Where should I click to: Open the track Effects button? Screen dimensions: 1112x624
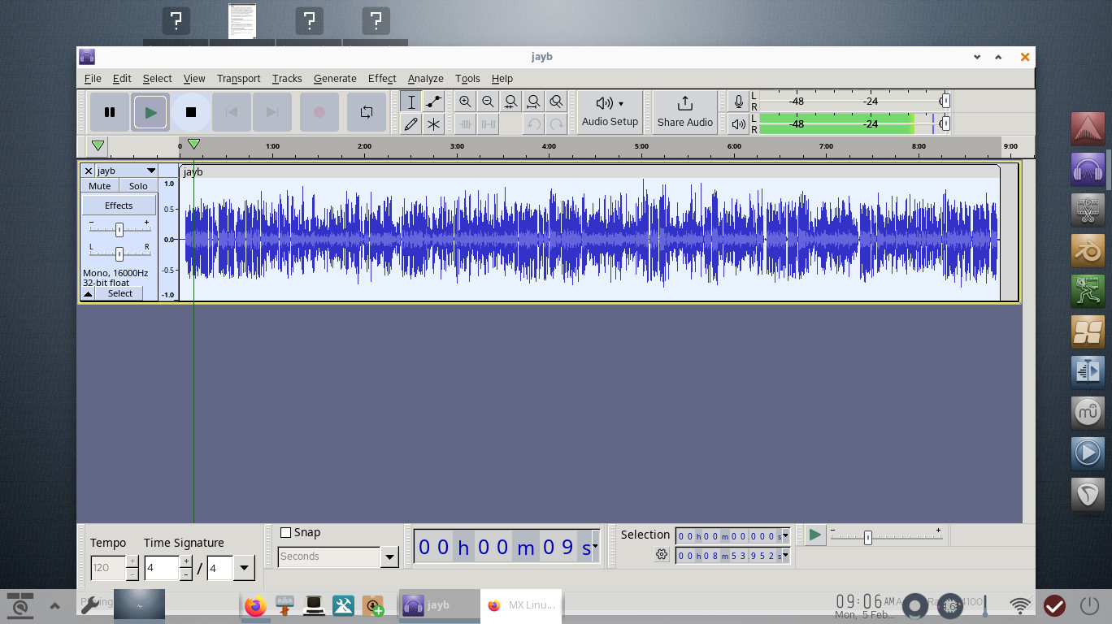tap(119, 206)
